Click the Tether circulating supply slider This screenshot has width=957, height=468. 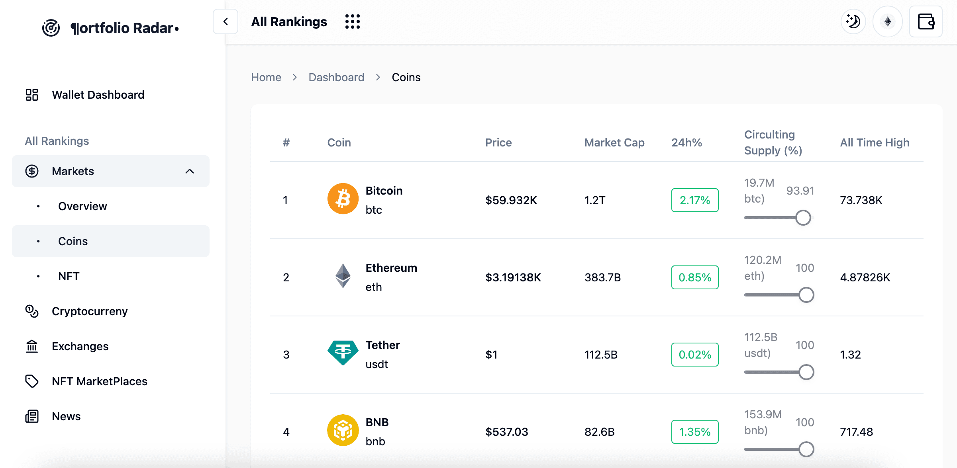(x=779, y=372)
